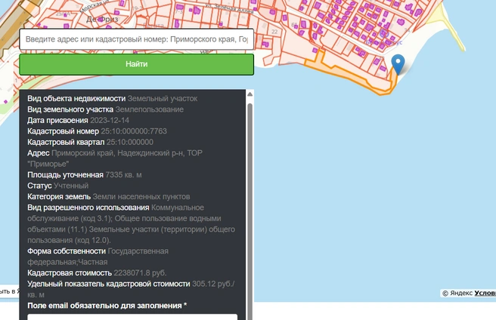Click status value Учтенный
496x320 pixels.
point(71,186)
